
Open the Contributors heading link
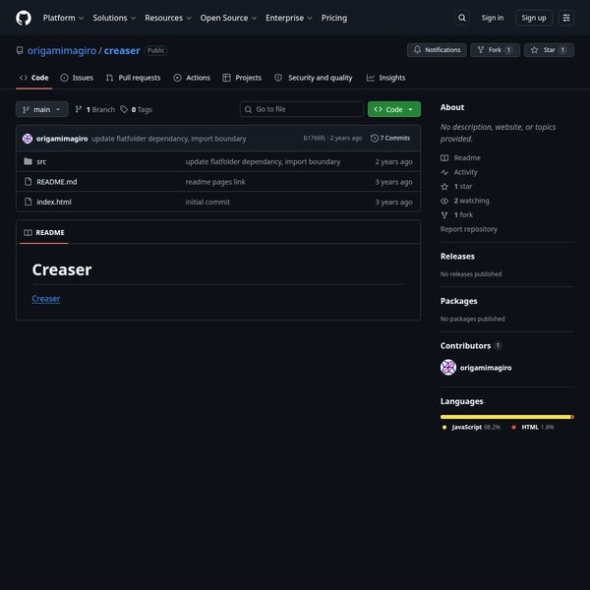[x=471, y=345]
